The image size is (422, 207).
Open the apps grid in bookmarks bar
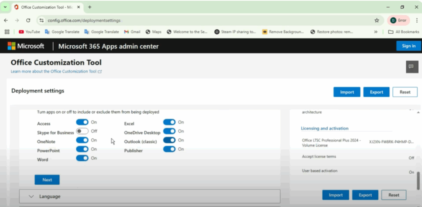point(7,32)
